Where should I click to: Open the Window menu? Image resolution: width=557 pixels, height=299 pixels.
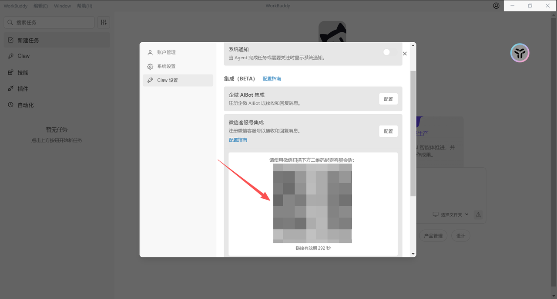coord(63,6)
